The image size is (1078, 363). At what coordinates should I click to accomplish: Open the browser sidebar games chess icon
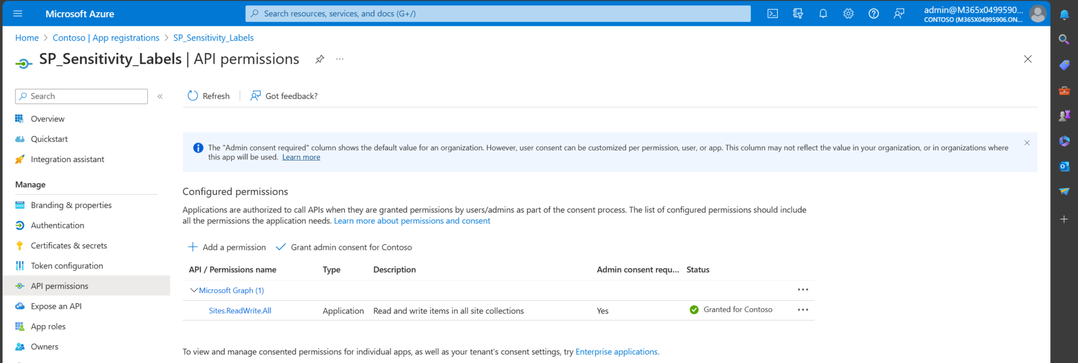click(1064, 116)
